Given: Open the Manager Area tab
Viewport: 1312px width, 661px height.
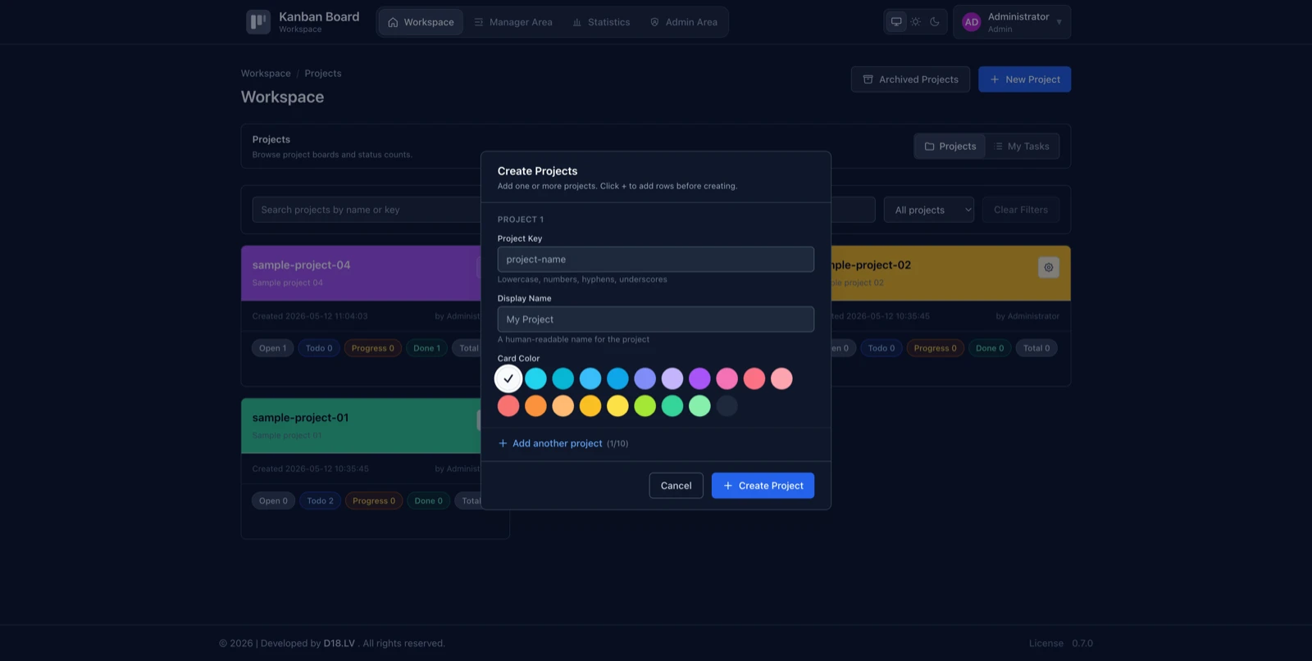Looking at the screenshot, I should point(513,22).
